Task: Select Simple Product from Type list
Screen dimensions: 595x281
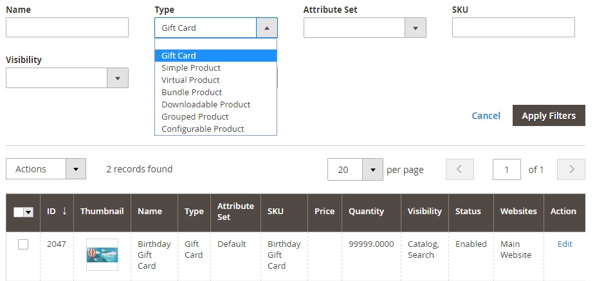Action: tap(191, 68)
